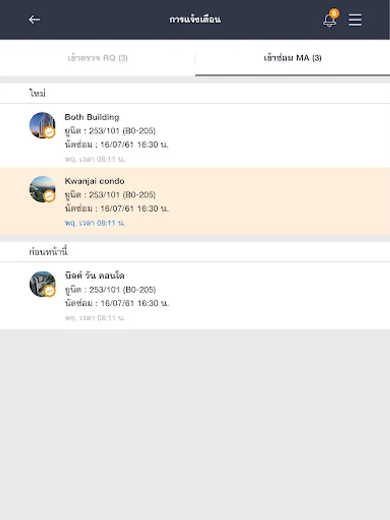Open the Both Building notification title
The image size is (390, 520).
click(x=92, y=117)
